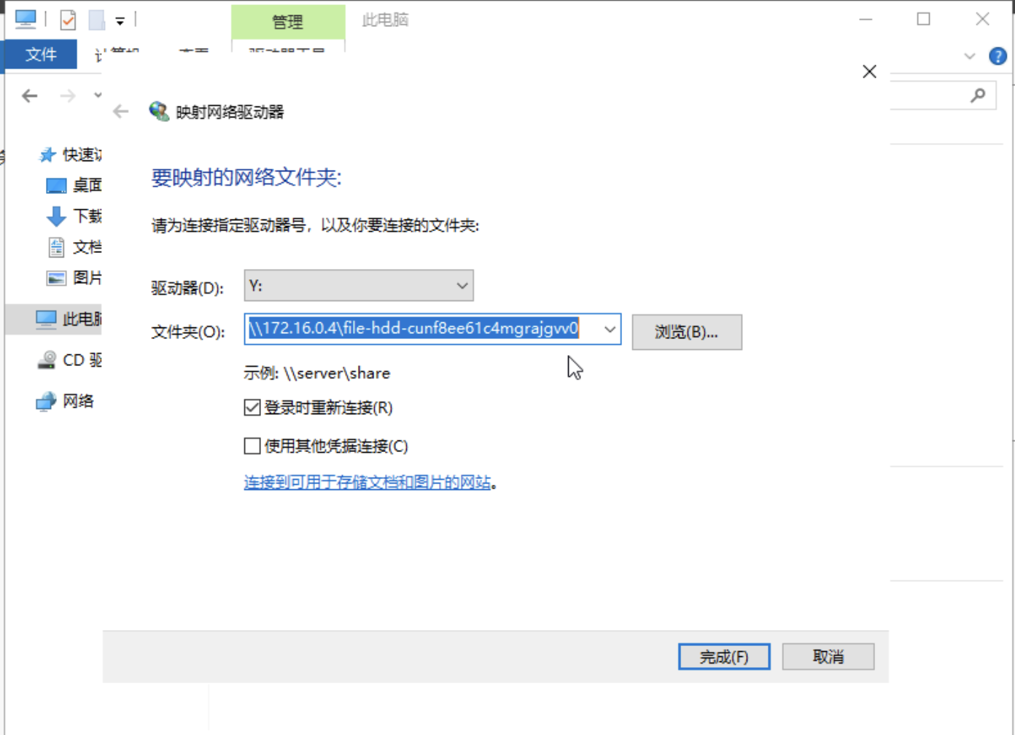The height and width of the screenshot is (735, 1015).
Task: Open the link 连接到可用于存储文档和图片的网站
Action: pos(367,482)
